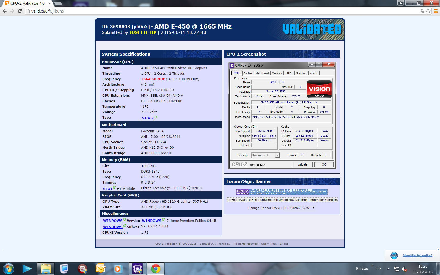The image size is (440, 275).
Task: Click the VALIDATED logo
Action: [312, 29]
